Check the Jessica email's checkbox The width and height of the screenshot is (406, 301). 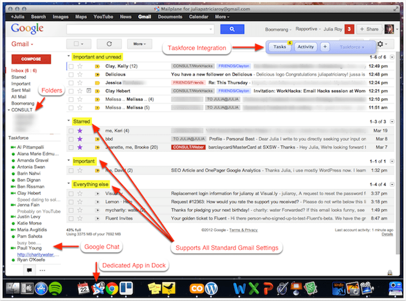click(x=71, y=83)
